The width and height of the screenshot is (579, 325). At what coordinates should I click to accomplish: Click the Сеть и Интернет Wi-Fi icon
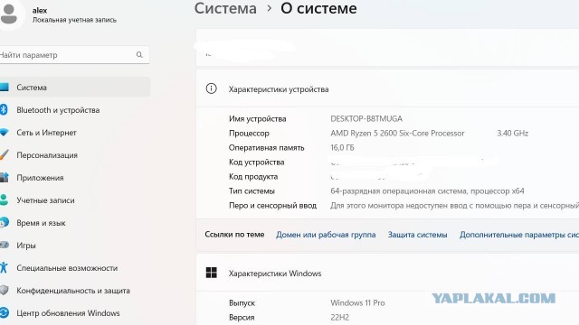[4, 133]
